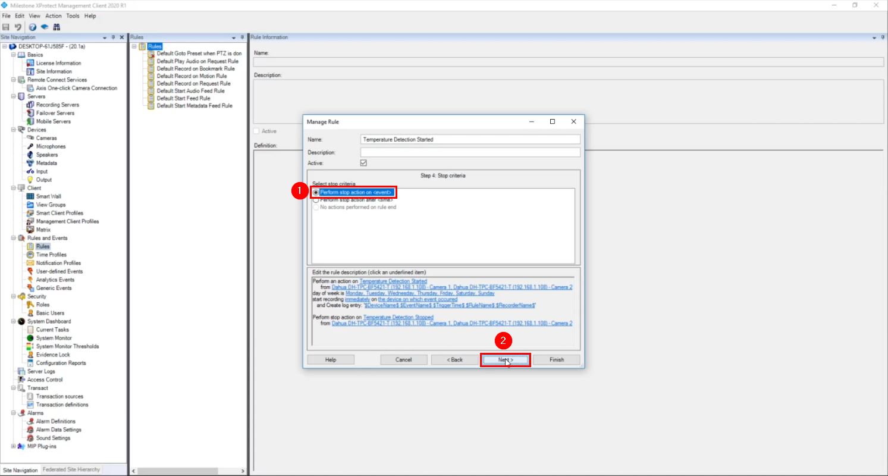Uncheck the Active checkbox in Manage Rule
The width and height of the screenshot is (888, 476).
coord(363,162)
